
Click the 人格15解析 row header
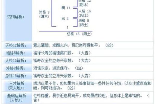click(x=16, y=61)
